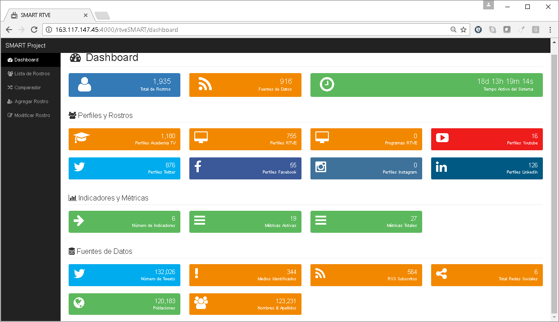Bookmark this page with the star icon
The width and height of the screenshot is (559, 322).
click(x=463, y=30)
